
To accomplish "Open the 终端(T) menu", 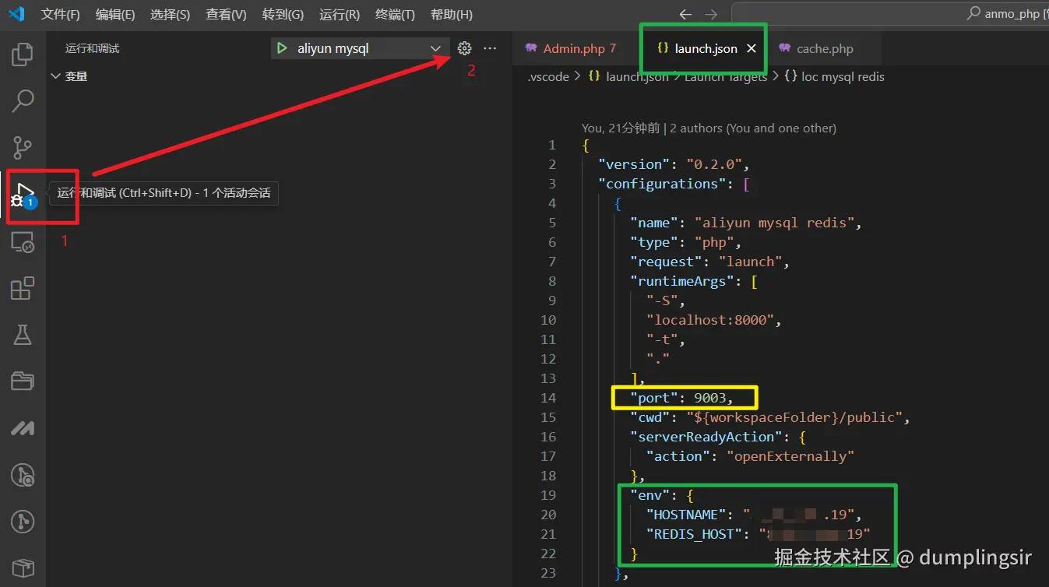I will (396, 15).
